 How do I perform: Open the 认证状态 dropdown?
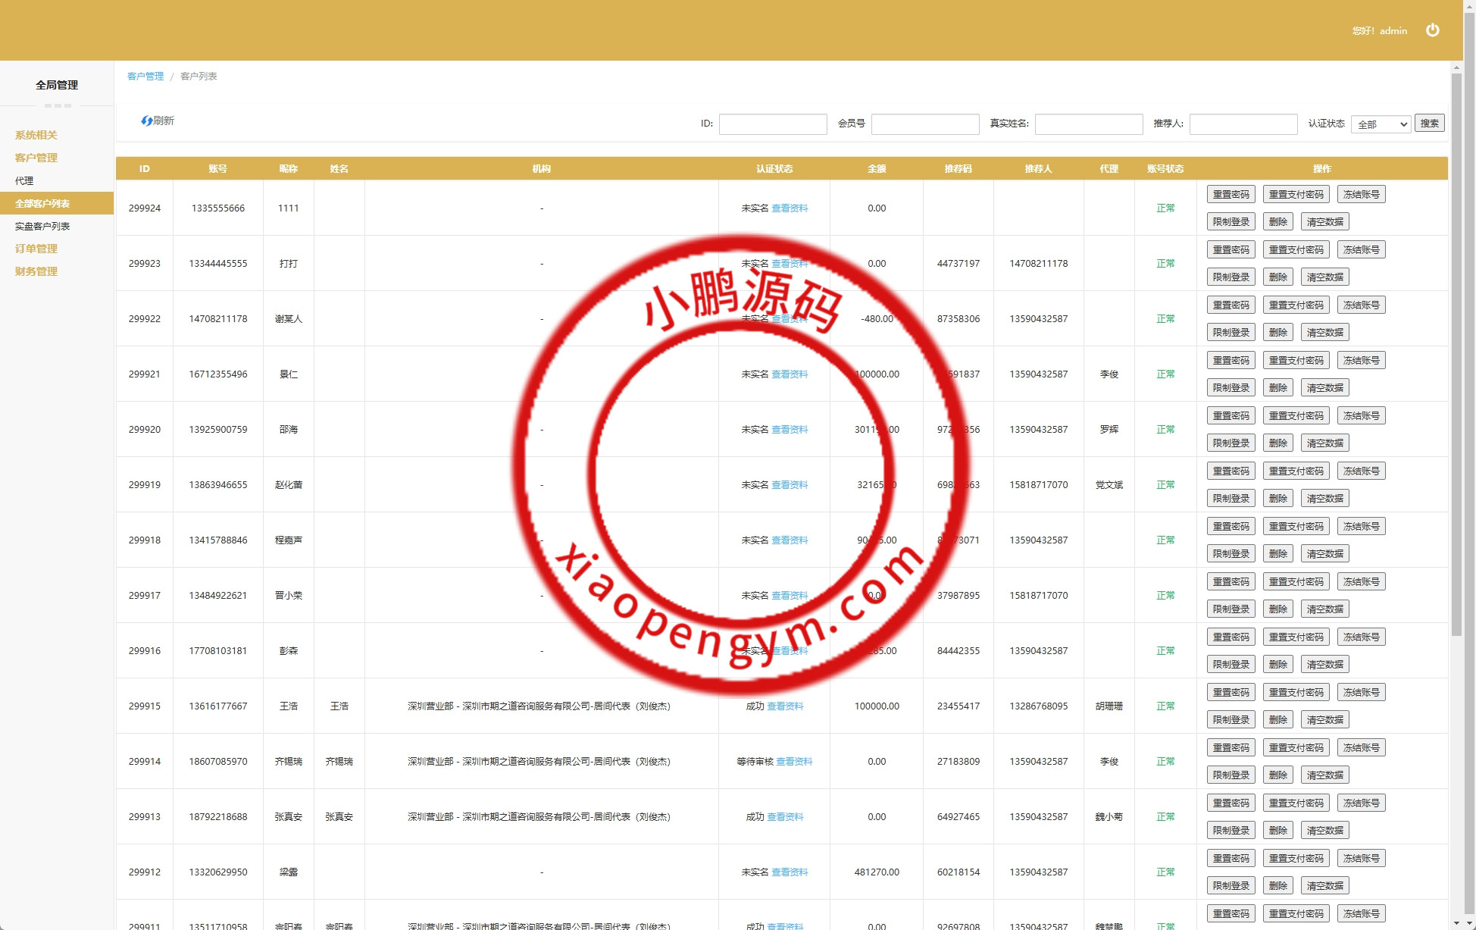click(x=1381, y=124)
